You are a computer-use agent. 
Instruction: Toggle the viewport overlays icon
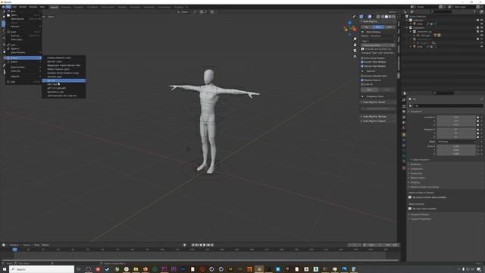[370, 17]
